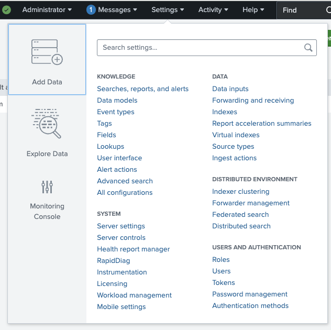The height and width of the screenshot is (330, 331).
Task: Click the magnifier icon in search settings
Action: [x=308, y=48]
